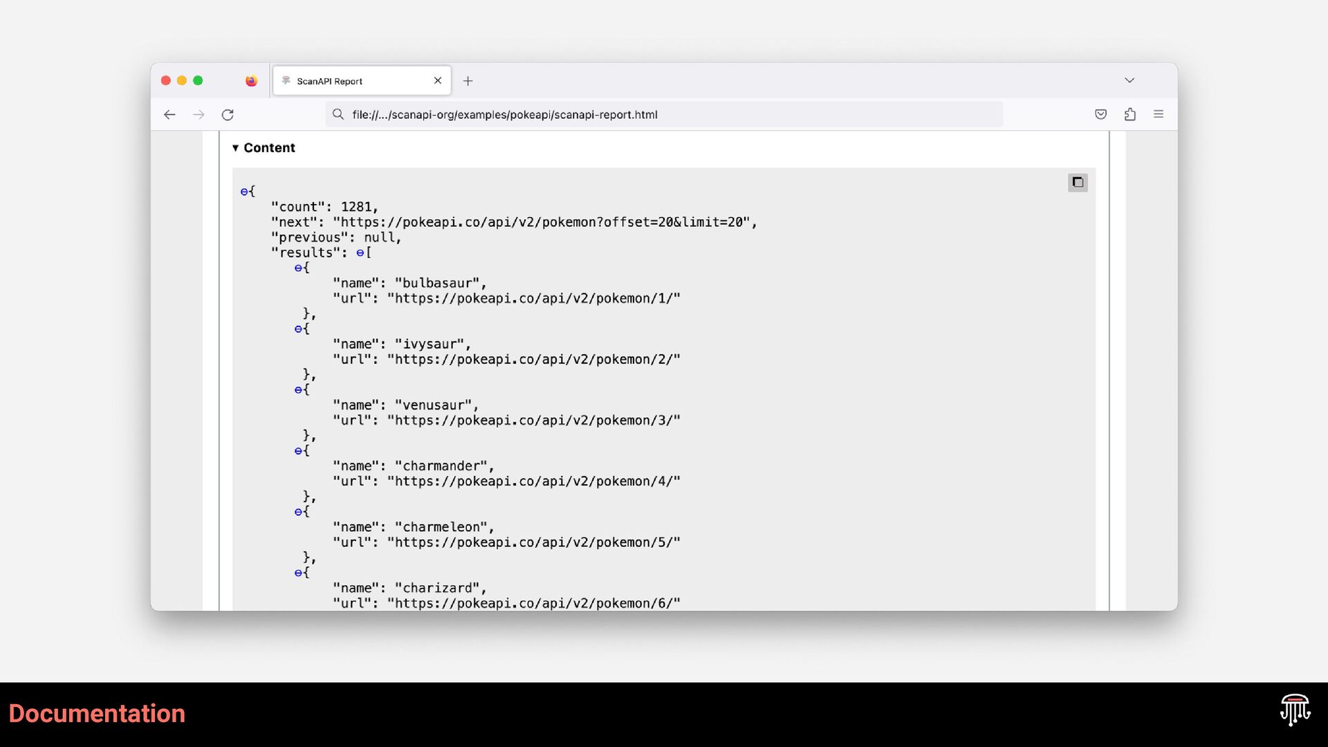
Task: Reload the ScanAPI report page
Action: tap(228, 115)
